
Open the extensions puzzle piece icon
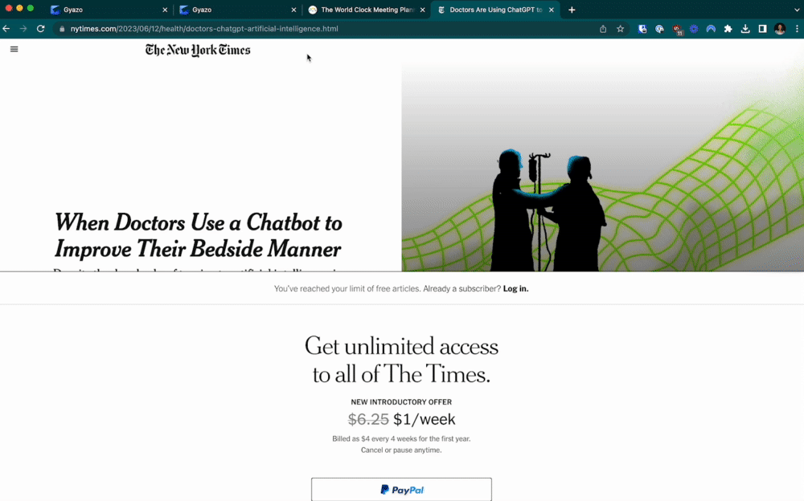728,29
